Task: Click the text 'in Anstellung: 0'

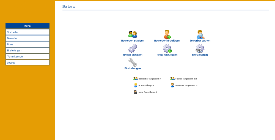Action: point(146,86)
